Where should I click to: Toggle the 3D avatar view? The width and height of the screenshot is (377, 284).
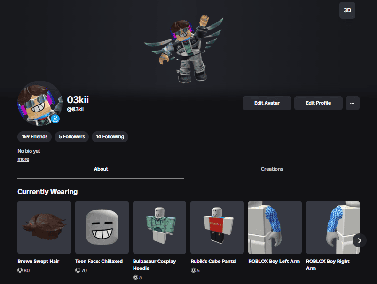[x=347, y=10]
